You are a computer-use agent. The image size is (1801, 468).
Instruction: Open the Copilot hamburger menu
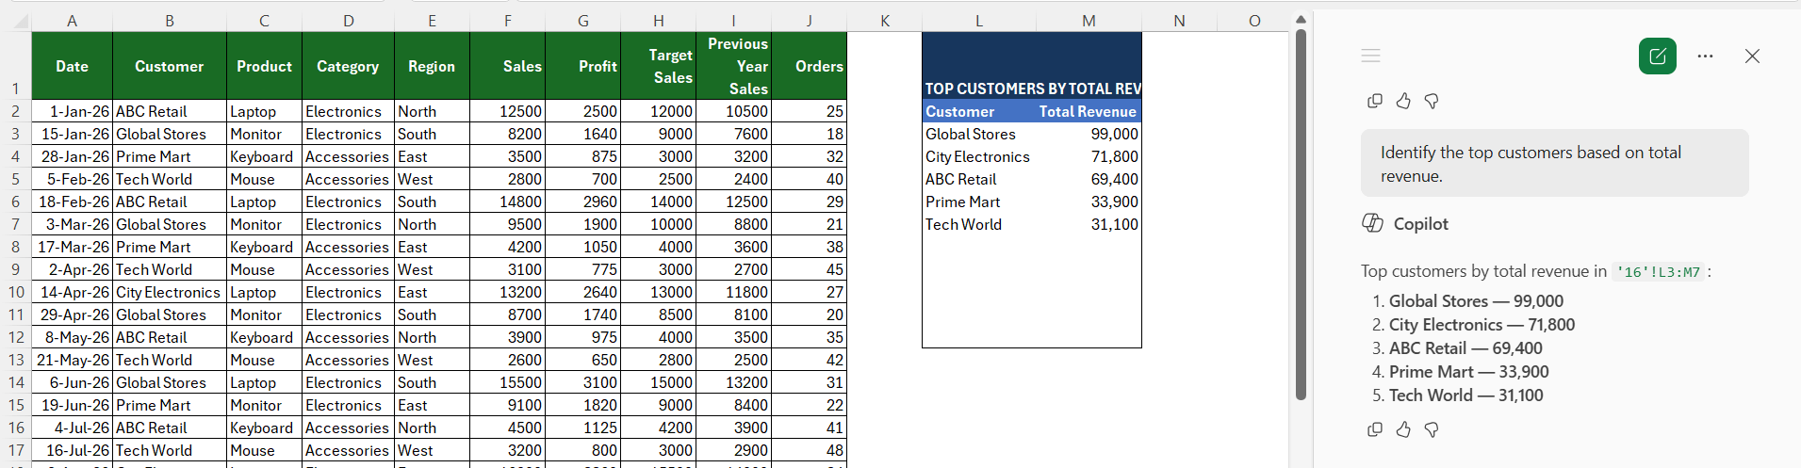point(1370,56)
